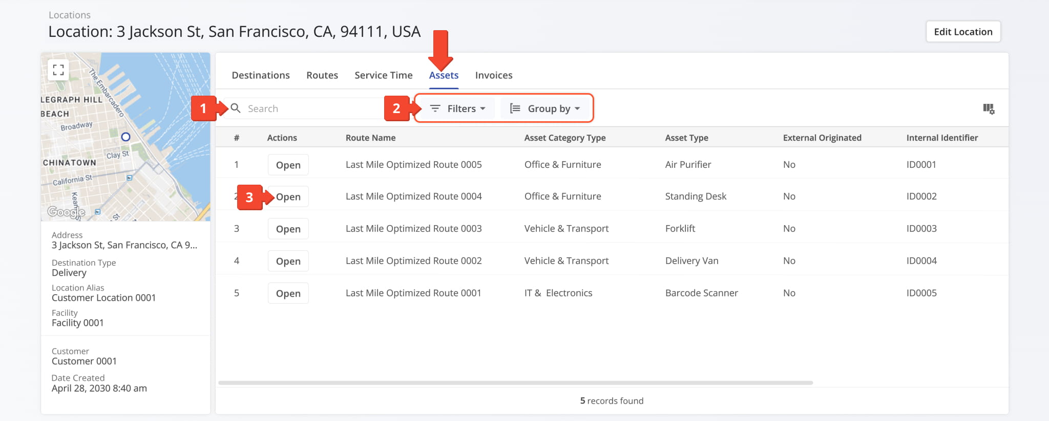1049x421 pixels.
Task: Open the Air Purifier asset row
Action: pos(288,165)
